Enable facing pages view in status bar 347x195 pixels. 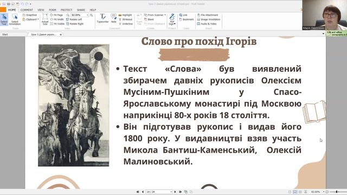(x=300, y=192)
